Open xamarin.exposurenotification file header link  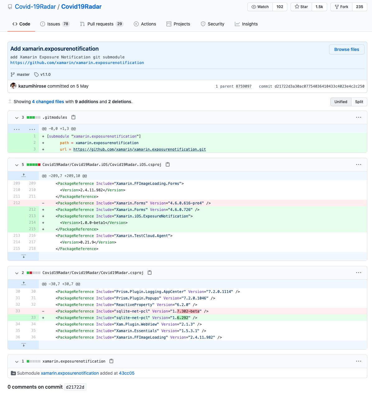74,361
